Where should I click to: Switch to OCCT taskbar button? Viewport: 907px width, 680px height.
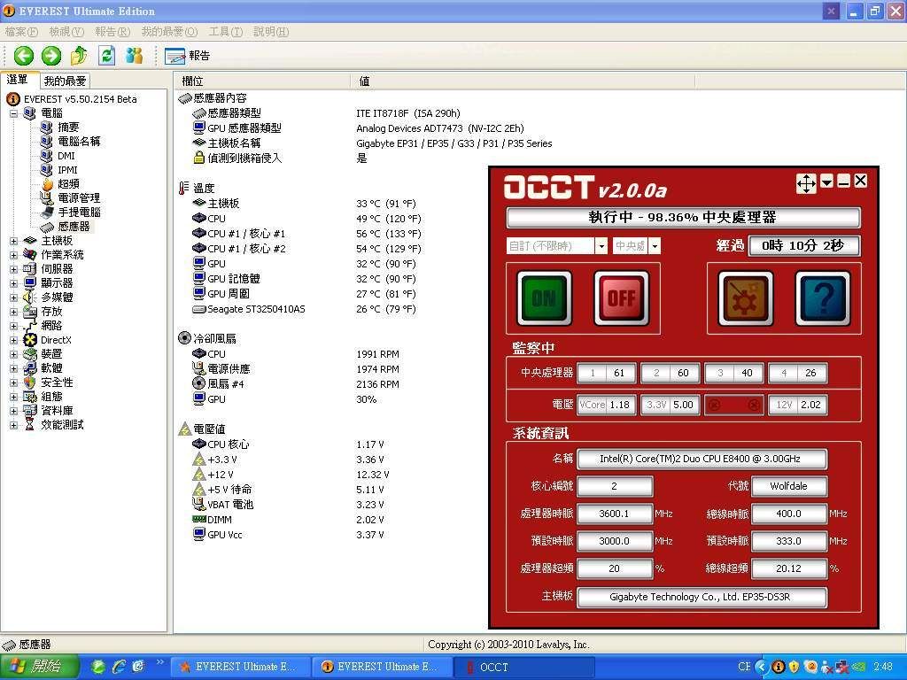coord(524,668)
